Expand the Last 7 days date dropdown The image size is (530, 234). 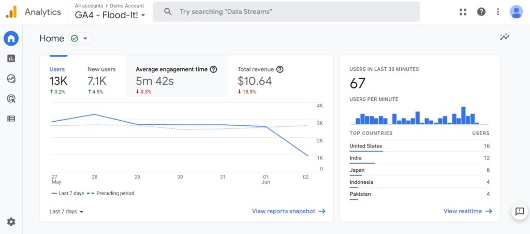coord(66,211)
